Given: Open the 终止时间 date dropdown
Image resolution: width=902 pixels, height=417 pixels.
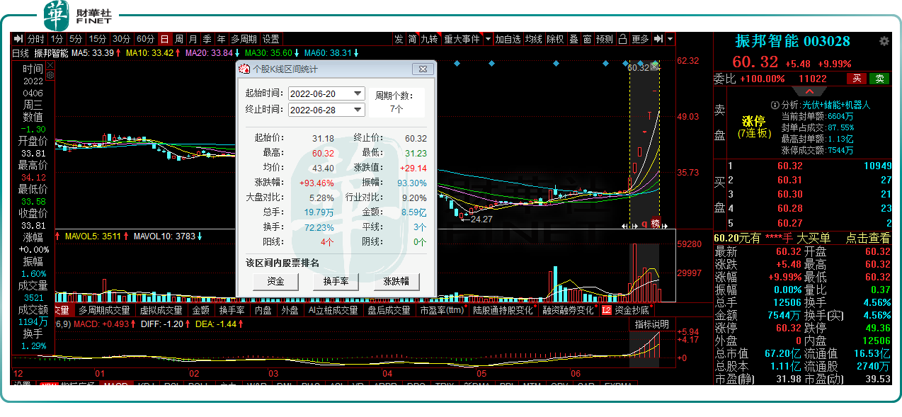Looking at the screenshot, I should 358,110.
